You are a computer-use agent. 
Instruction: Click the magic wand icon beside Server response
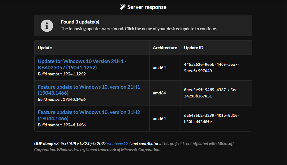tap(122, 7)
